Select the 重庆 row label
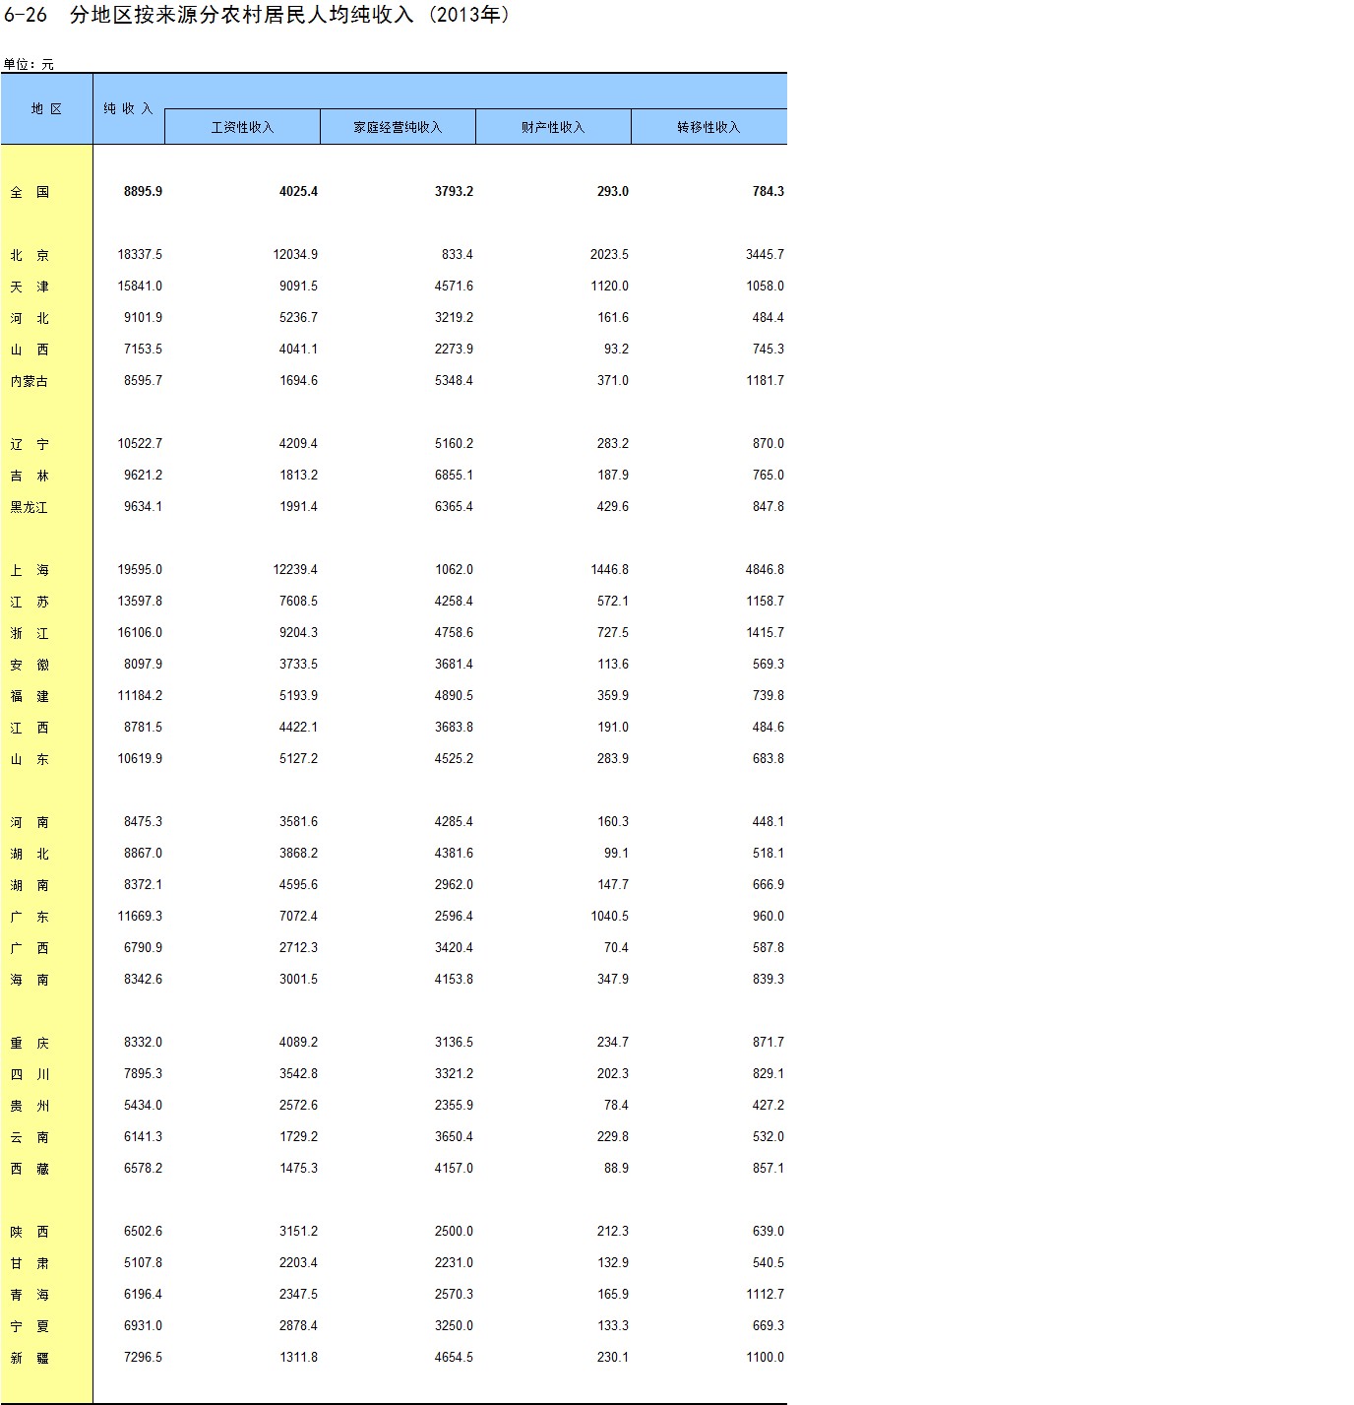Screen dimensions: 1354x1405 click(30, 1043)
